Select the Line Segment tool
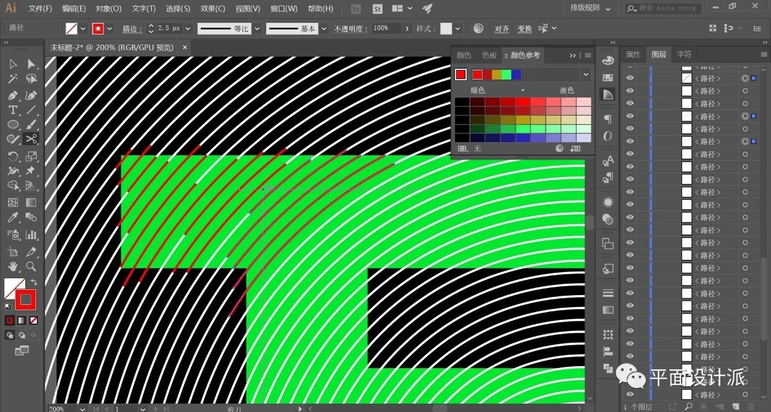This screenshot has width=771, height=412. point(31,110)
